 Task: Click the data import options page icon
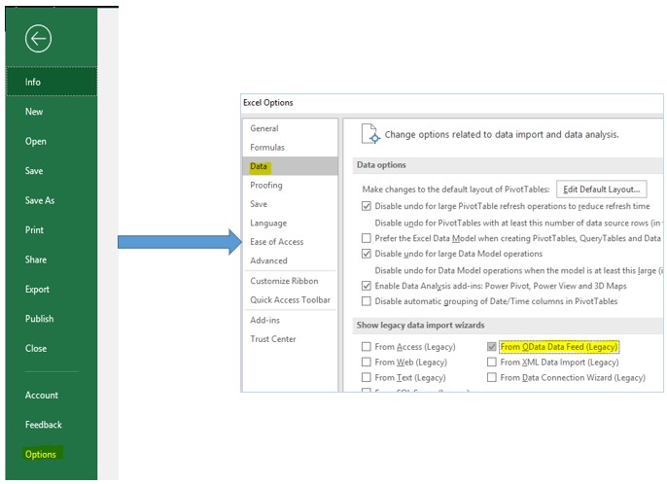click(x=370, y=134)
